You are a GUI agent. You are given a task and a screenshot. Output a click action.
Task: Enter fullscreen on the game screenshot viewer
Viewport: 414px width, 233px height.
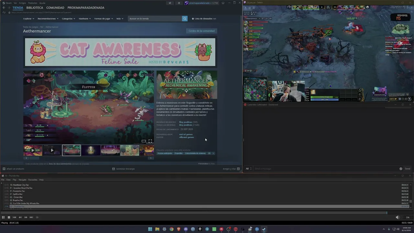(x=150, y=141)
